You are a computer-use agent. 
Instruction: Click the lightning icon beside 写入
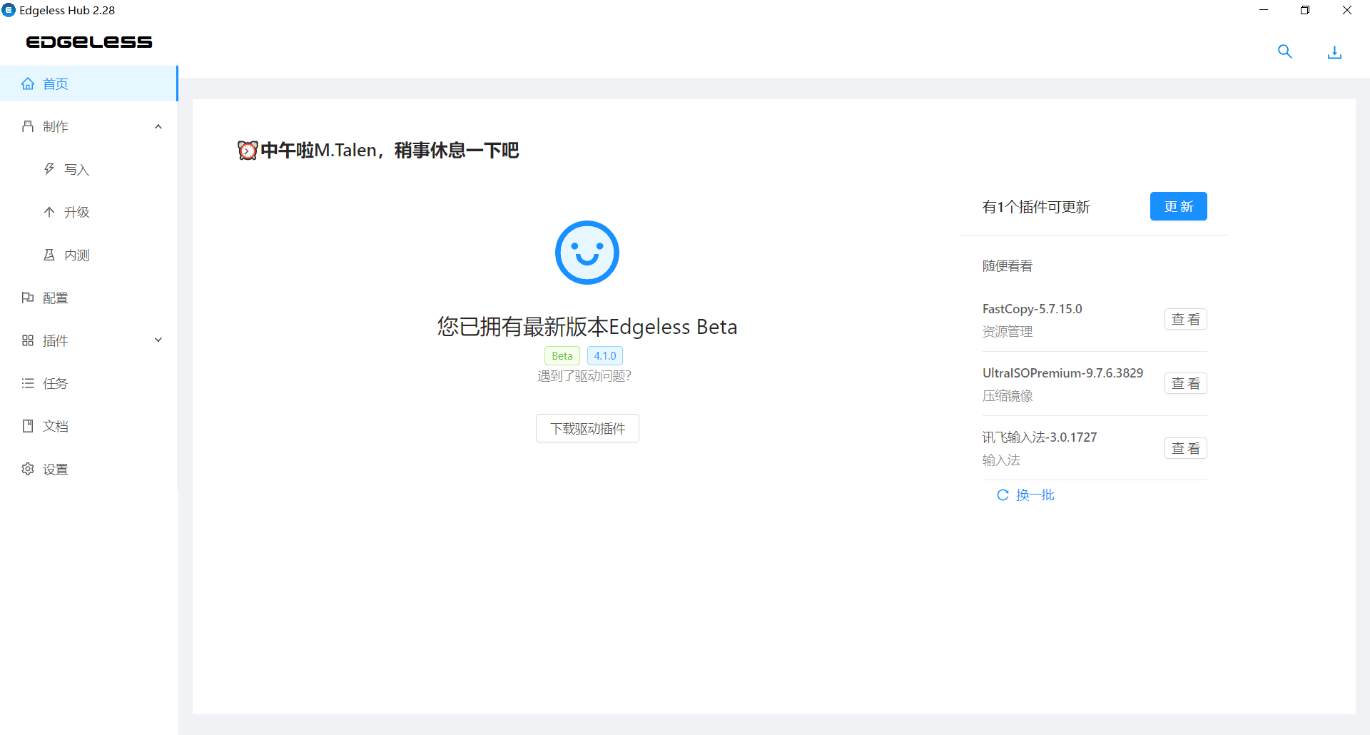tap(49, 169)
